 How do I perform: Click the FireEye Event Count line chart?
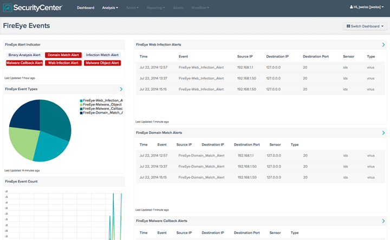63,215
